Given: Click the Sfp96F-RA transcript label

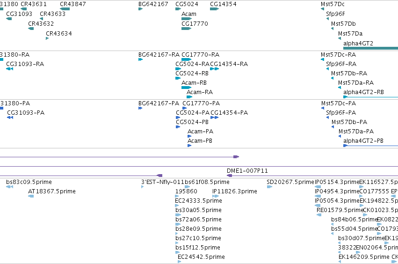Looking at the screenshot, I should [x=341, y=64].
